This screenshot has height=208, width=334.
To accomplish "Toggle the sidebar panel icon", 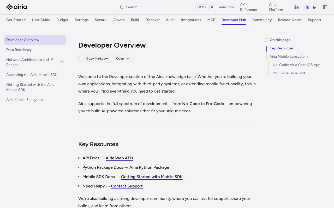I will tap(325, 7).
